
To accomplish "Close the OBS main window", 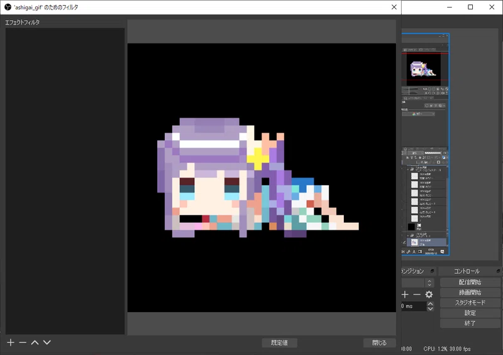I will (x=492, y=7).
